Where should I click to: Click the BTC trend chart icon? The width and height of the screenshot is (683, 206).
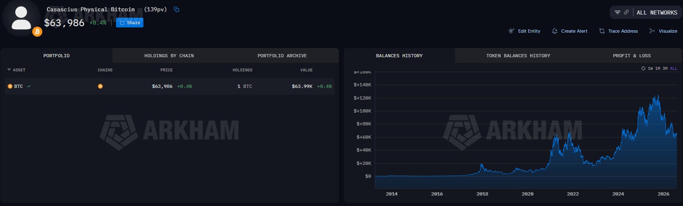(29, 86)
